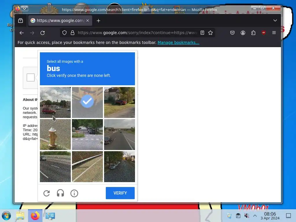Select captcha tile with red car at intersection

(x=55, y=103)
